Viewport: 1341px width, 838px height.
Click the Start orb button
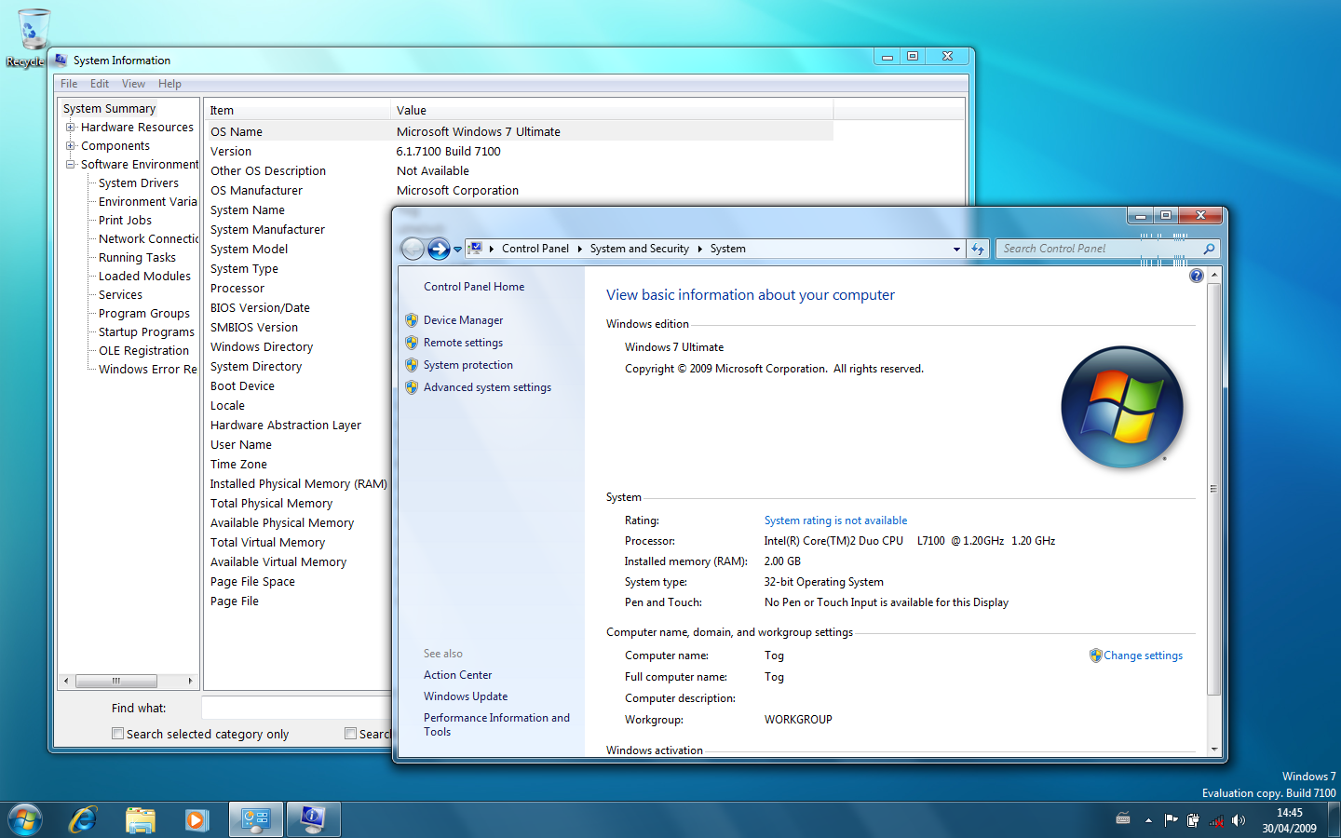(x=25, y=820)
